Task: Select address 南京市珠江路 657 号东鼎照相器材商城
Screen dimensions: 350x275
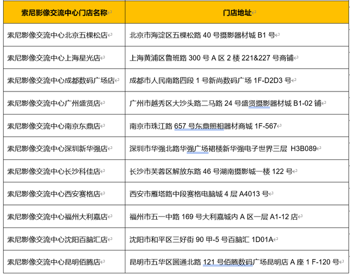Action: [191, 126]
